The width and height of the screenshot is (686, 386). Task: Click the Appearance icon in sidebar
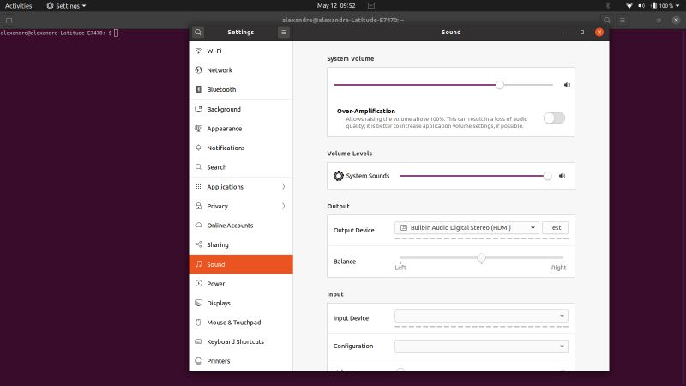pos(199,128)
